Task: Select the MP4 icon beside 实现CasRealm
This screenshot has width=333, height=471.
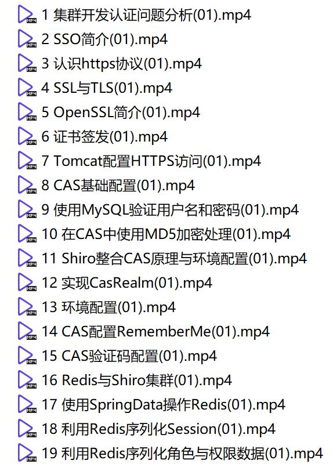Action: [x=27, y=282]
